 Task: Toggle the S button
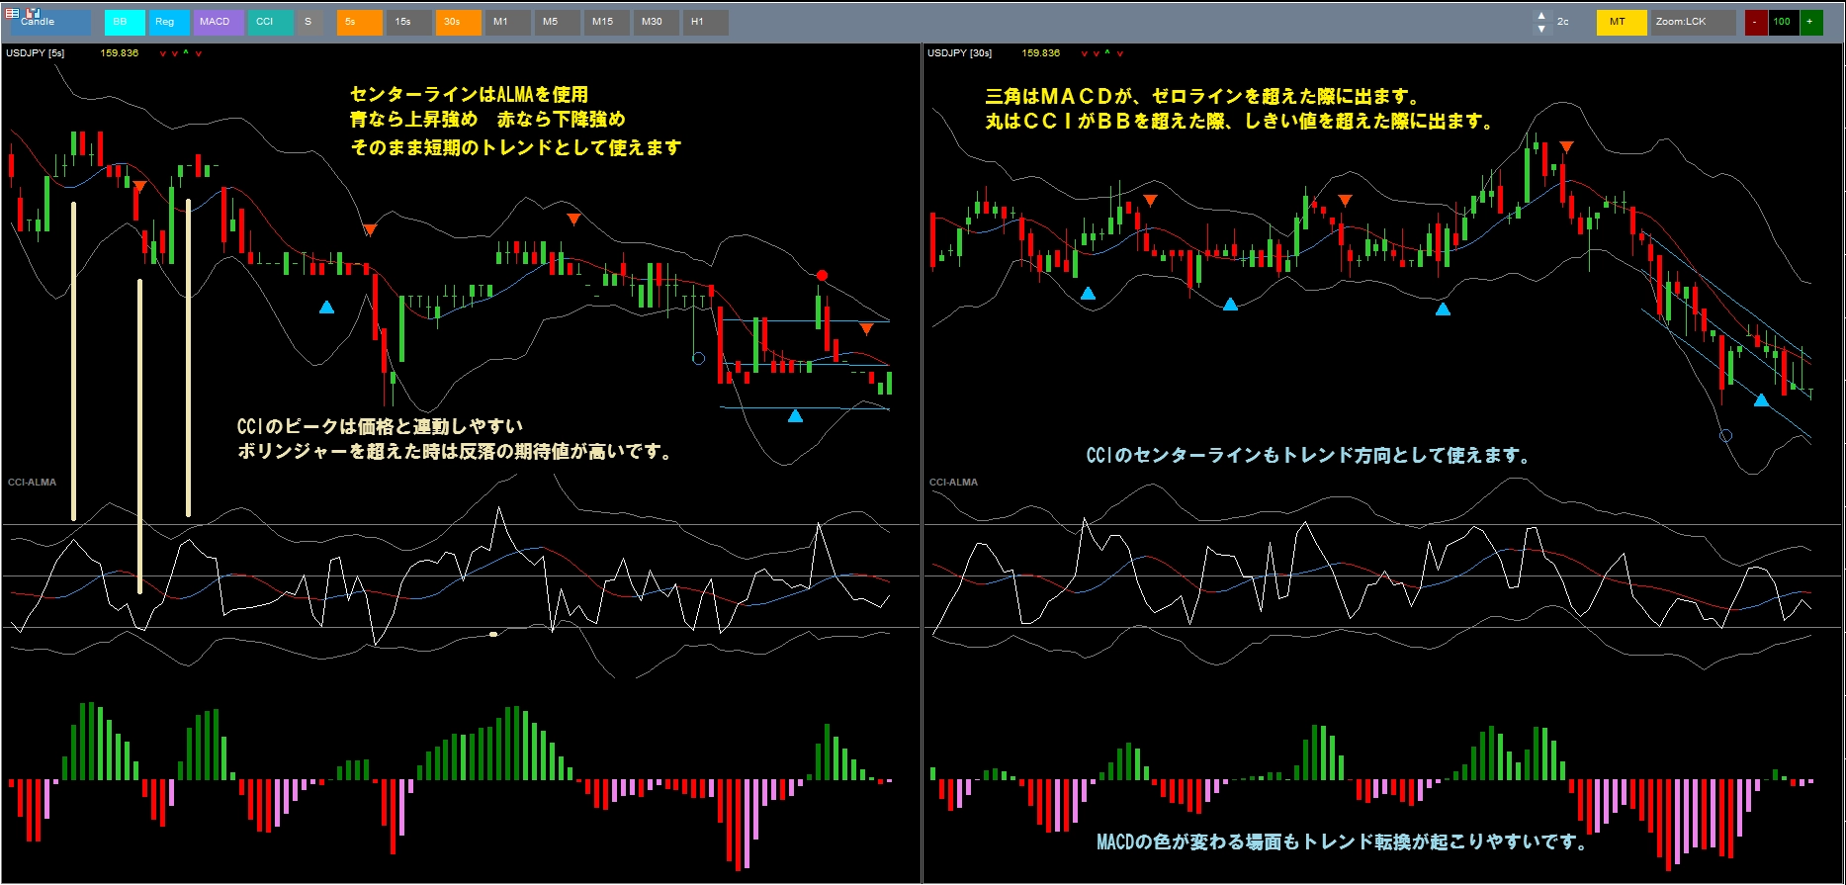pos(310,23)
